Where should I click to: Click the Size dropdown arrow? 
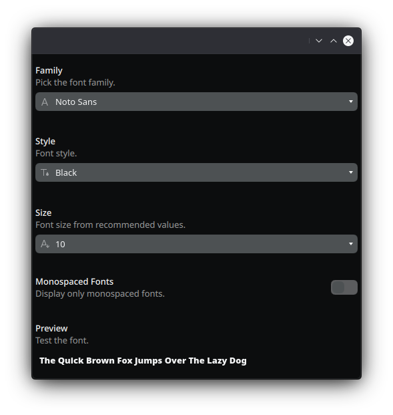click(x=351, y=244)
